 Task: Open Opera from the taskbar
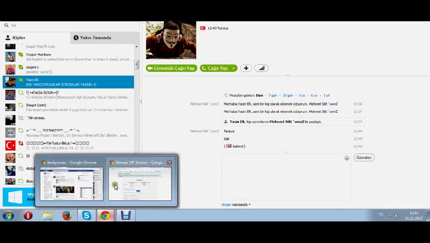(28, 216)
